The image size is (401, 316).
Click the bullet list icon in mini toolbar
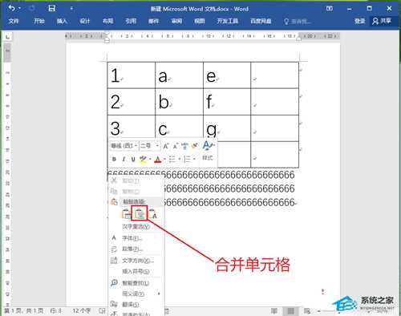coord(172,160)
